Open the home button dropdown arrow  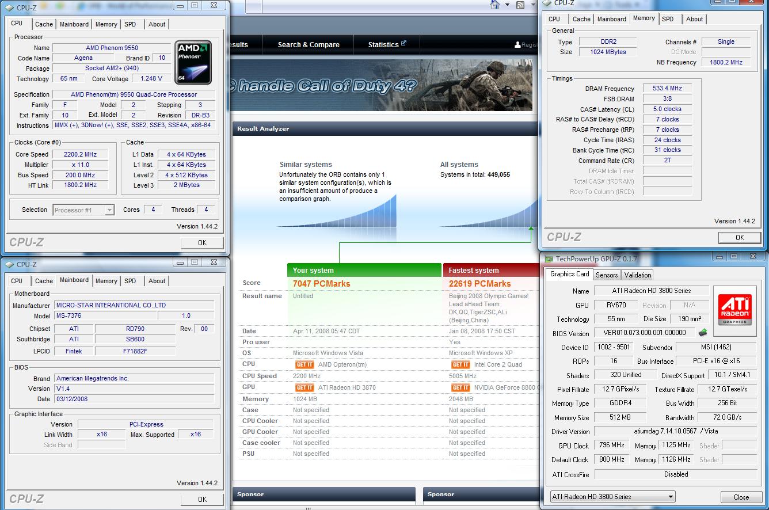(507, 5)
